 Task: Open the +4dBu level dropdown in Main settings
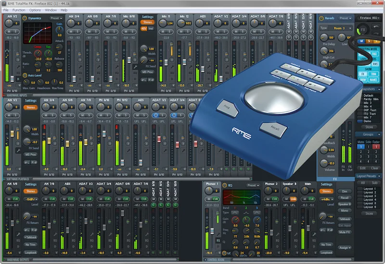327,199
